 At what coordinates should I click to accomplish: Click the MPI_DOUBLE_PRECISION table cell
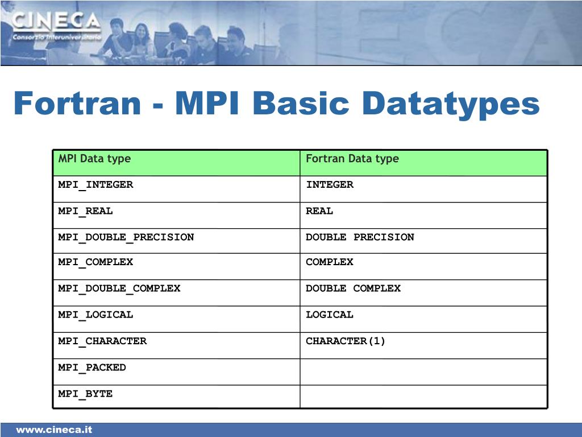click(176, 241)
